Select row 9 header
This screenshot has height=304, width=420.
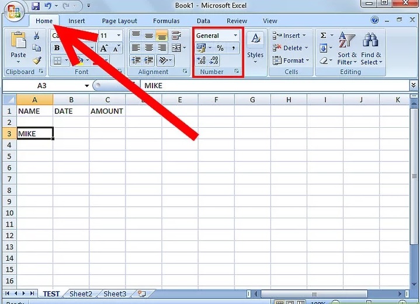pos(9,201)
